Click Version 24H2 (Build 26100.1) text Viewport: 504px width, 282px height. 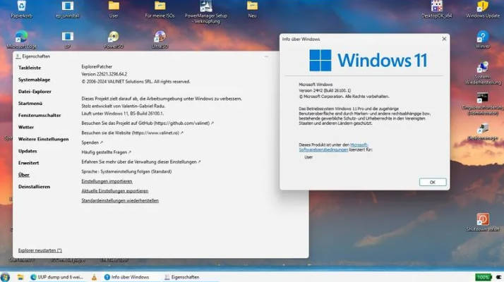pyautogui.click(x=325, y=90)
